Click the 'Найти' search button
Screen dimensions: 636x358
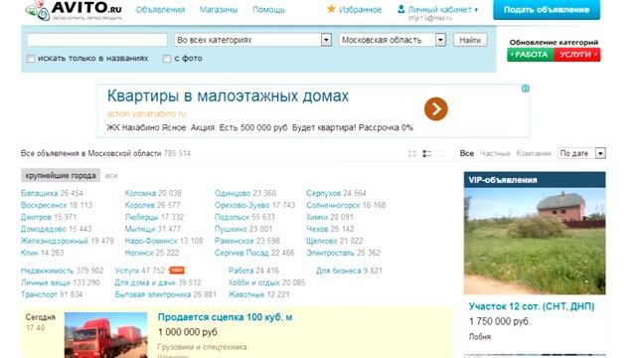pos(470,40)
